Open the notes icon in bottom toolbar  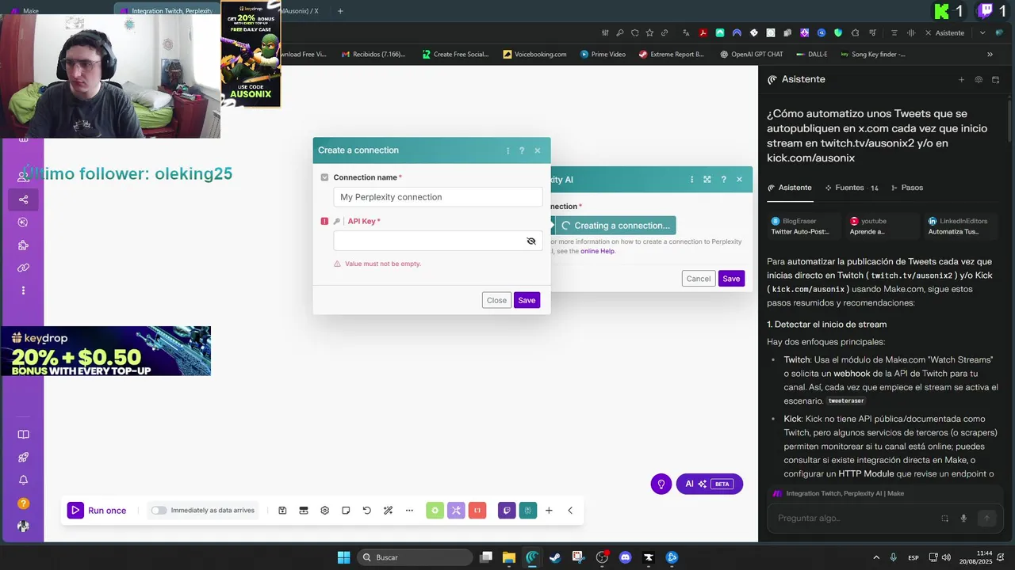coord(346,511)
